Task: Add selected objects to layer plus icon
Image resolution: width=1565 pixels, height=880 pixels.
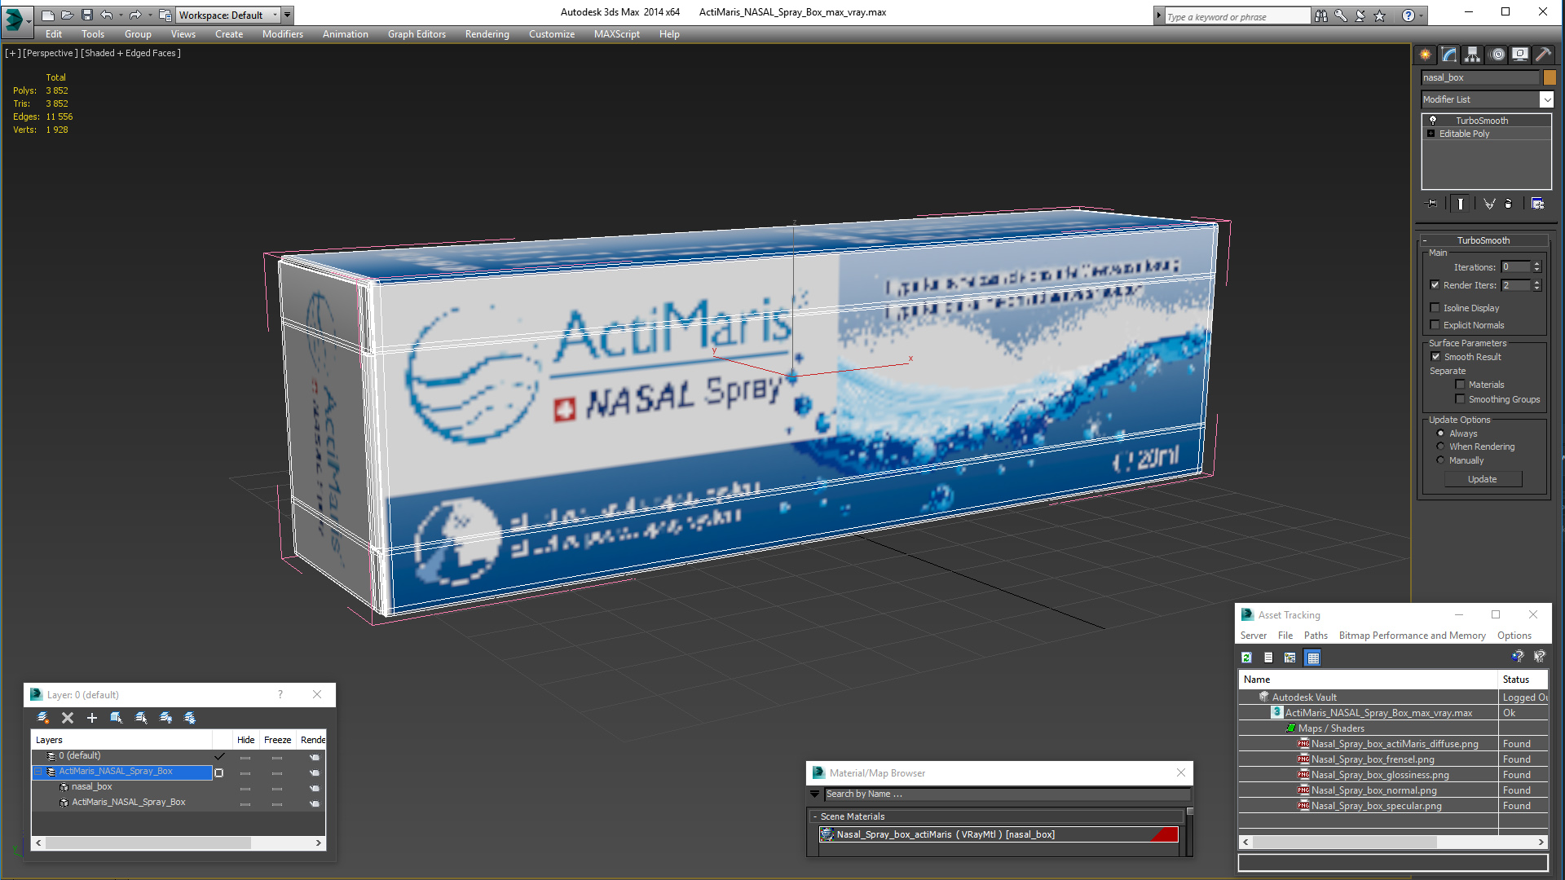Action: coord(92,718)
